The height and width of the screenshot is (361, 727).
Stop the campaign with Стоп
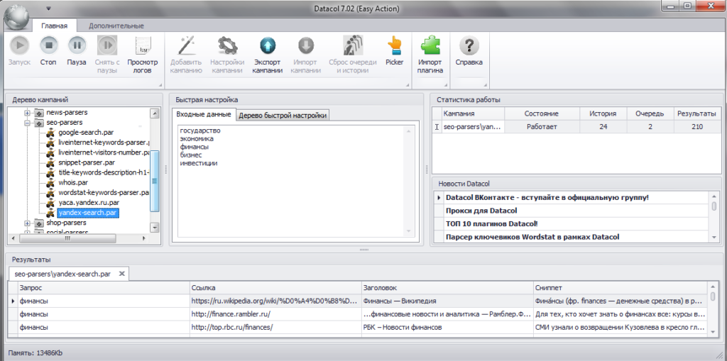pyautogui.click(x=48, y=45)
